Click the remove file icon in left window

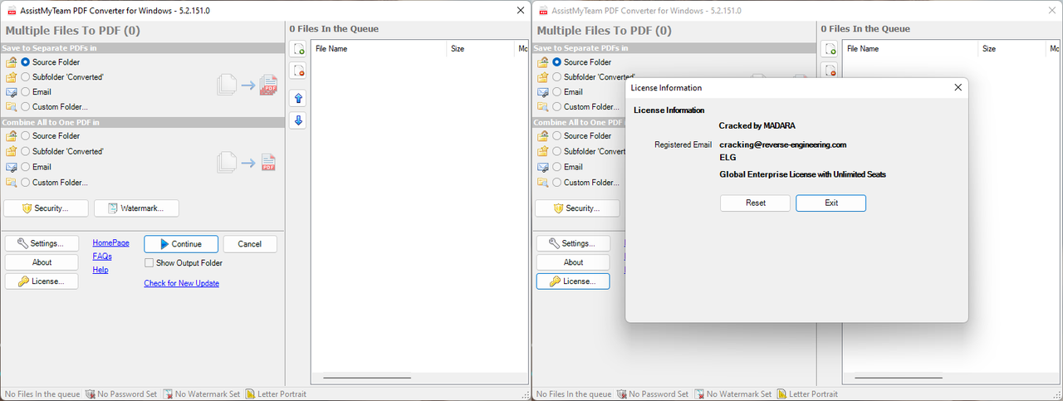[x=298, y=71]
